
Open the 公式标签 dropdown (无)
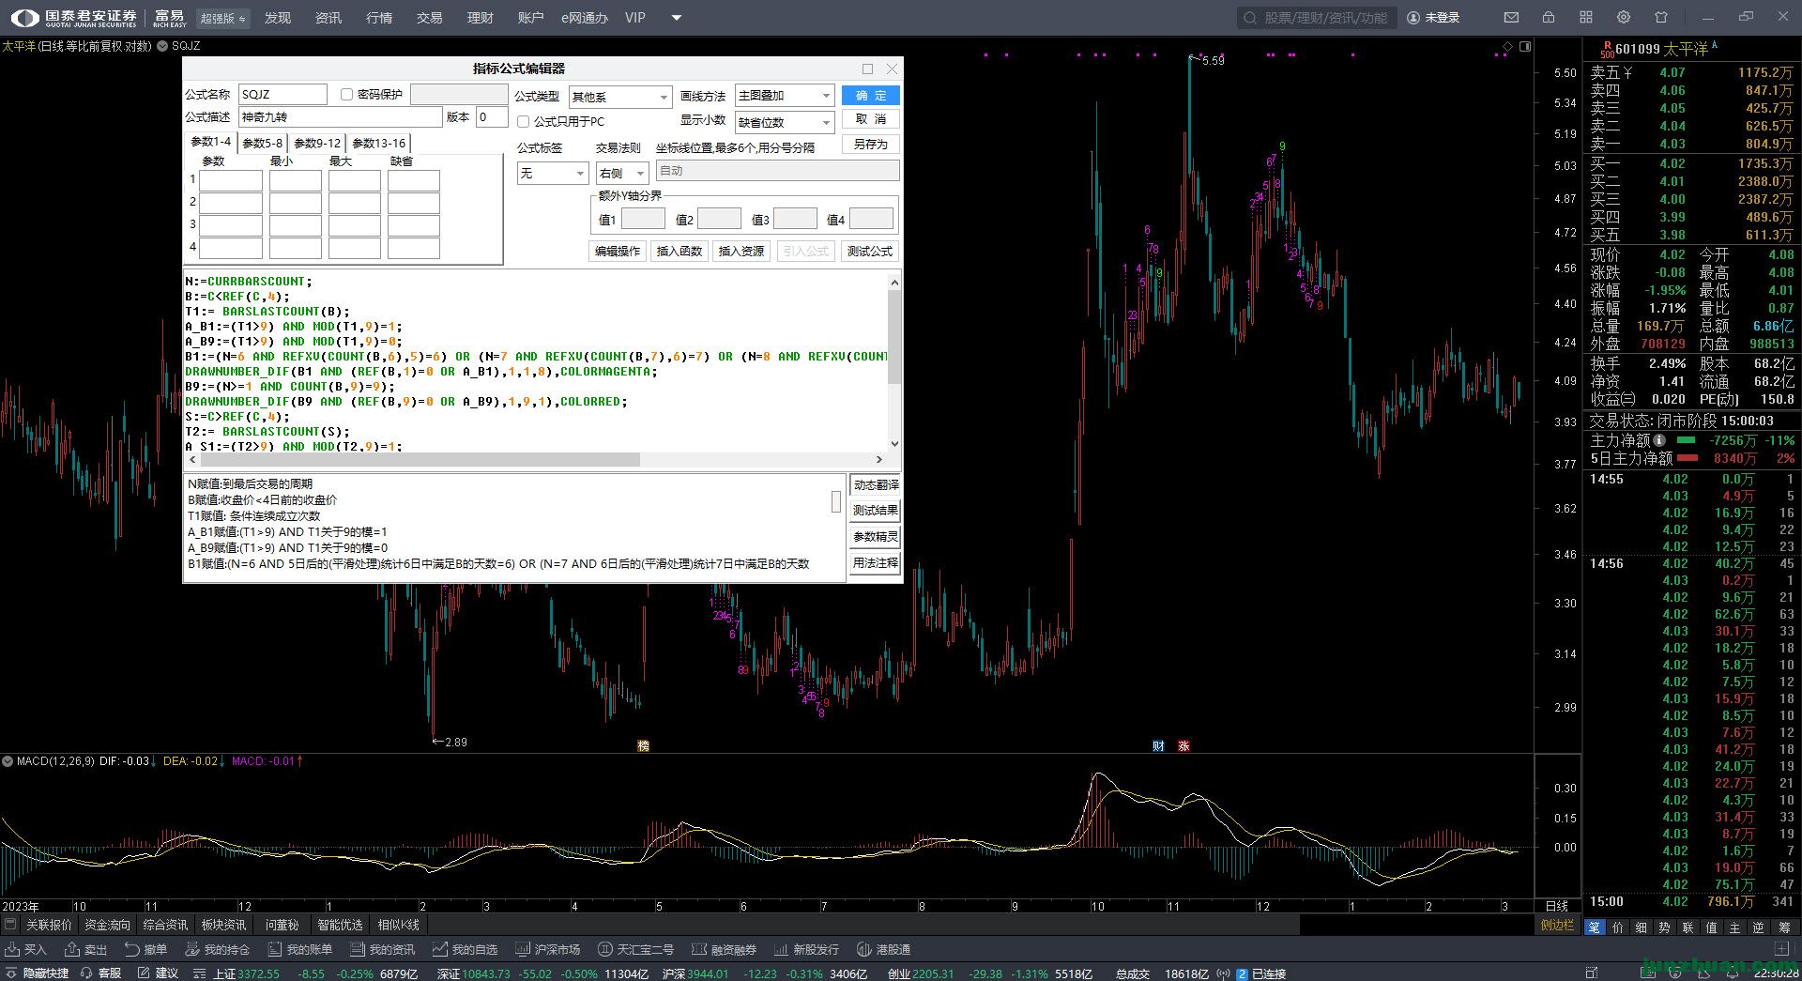[553, 173]
